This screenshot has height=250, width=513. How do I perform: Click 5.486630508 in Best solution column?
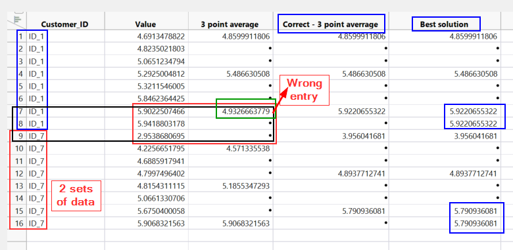[476, 74]
